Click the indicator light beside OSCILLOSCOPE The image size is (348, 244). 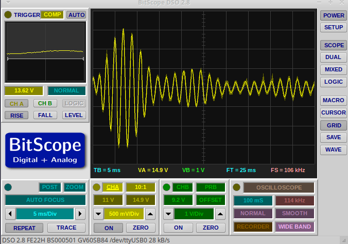click(237, 187)
